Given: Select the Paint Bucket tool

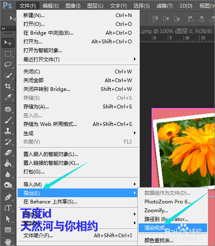Looking at the screenshot, I should [x=8, y=164].
